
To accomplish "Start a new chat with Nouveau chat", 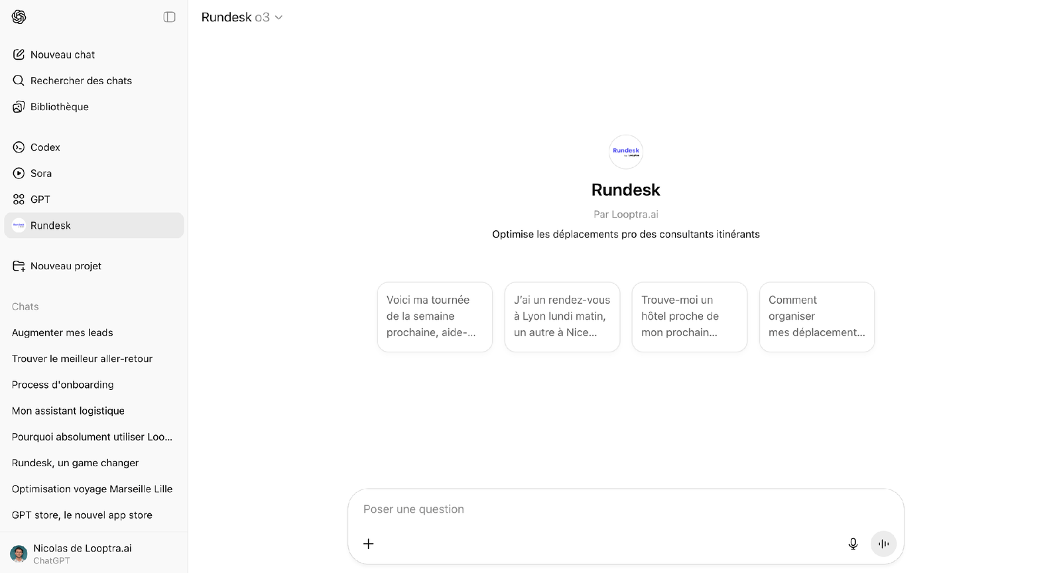I will click(x=62, y=54).
